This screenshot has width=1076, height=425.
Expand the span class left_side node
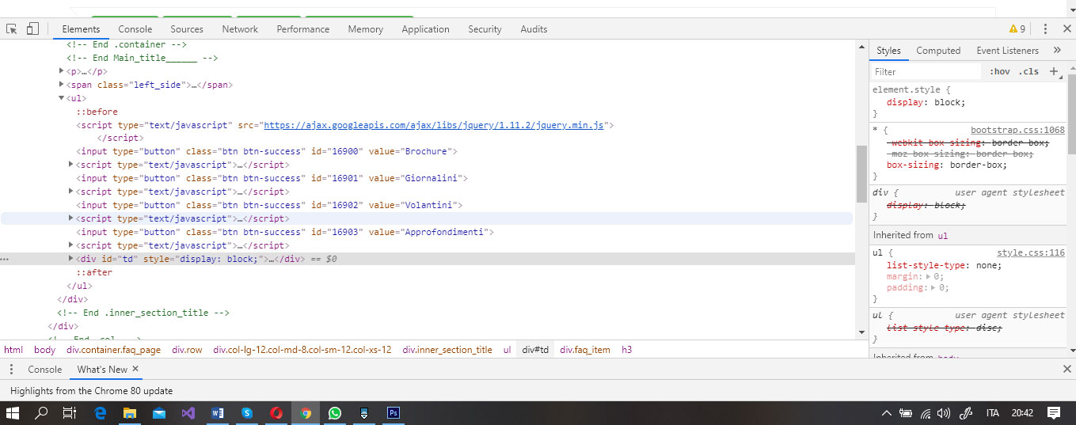62,85
